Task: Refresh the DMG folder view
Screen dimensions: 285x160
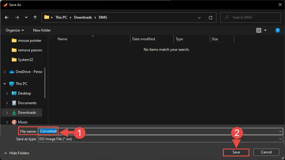Action: (x=211, y=18)
